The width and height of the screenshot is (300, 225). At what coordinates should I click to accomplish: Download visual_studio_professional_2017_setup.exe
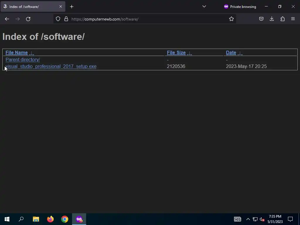pyautogui.click(x=51, y=67)
